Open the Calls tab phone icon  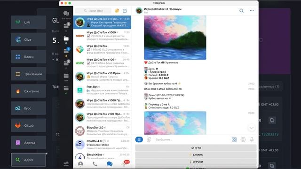95,164
